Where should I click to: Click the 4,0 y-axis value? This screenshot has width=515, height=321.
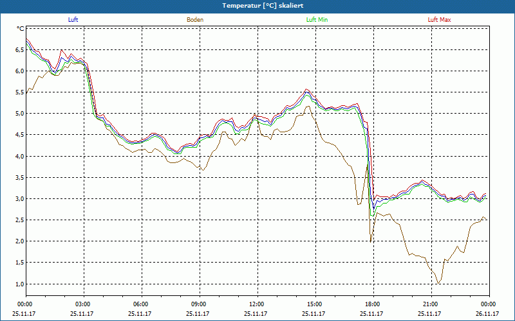(20, 156)
